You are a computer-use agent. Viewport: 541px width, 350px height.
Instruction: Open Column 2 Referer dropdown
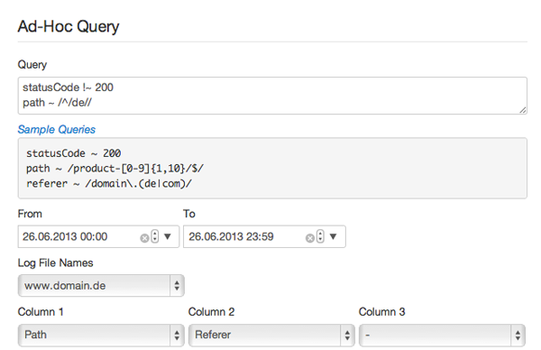point(271,335)
